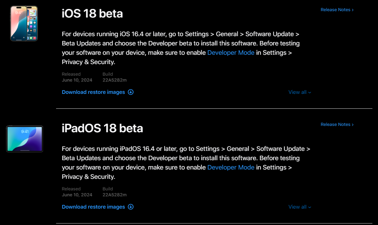Click the download arrow icon for iOS 18 beta

[x=131, y=92]
